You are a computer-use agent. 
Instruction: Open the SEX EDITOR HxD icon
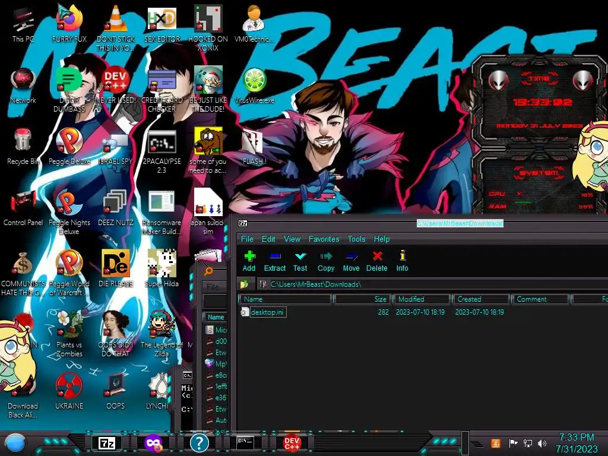tap(162, 24)
